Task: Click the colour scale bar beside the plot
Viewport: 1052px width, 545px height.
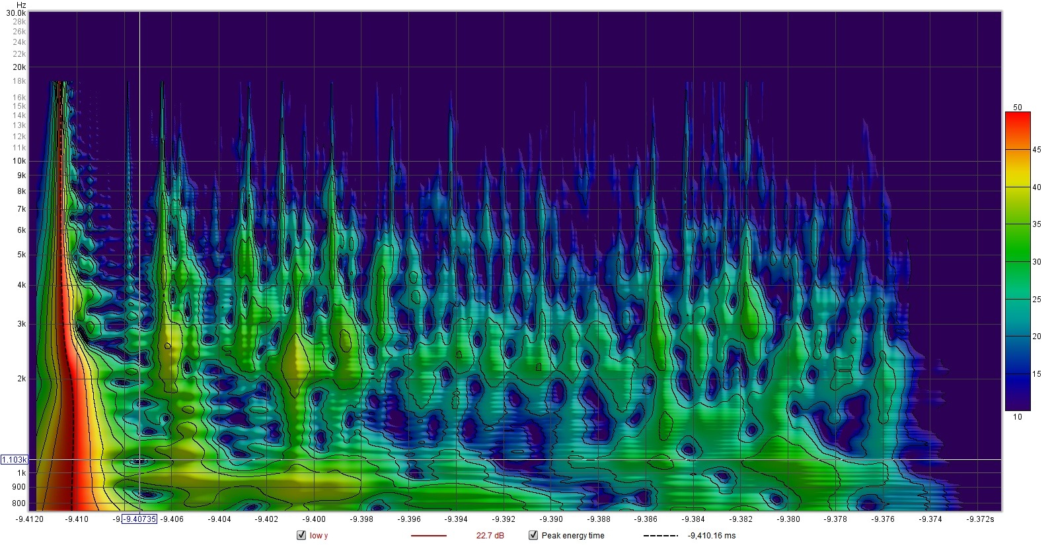Action: pos(1018,261)
